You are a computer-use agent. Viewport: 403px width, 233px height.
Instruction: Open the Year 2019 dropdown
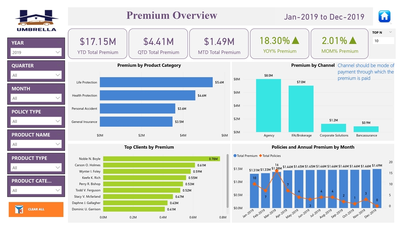click(x=36, y=52)
